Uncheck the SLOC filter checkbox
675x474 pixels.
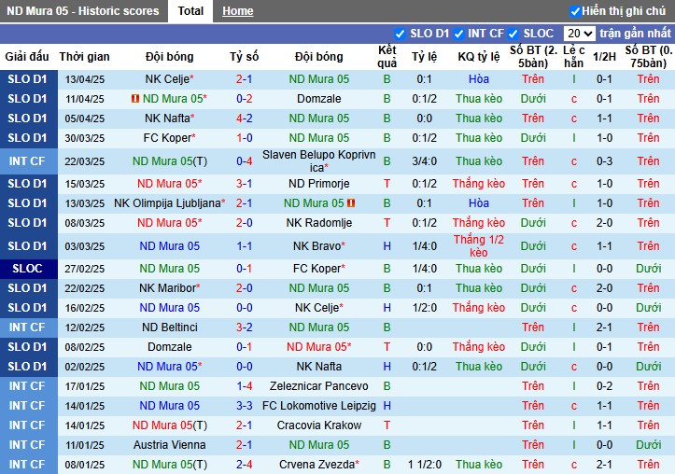(x=513, y=34)
